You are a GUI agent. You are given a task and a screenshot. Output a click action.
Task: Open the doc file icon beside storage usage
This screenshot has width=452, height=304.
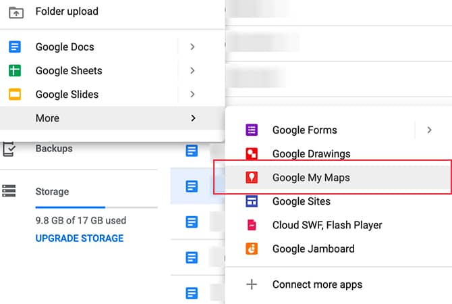click(x=192, y=222)
